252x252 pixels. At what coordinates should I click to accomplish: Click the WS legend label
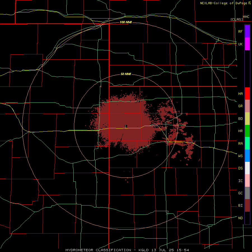click(x=241, y=156)
